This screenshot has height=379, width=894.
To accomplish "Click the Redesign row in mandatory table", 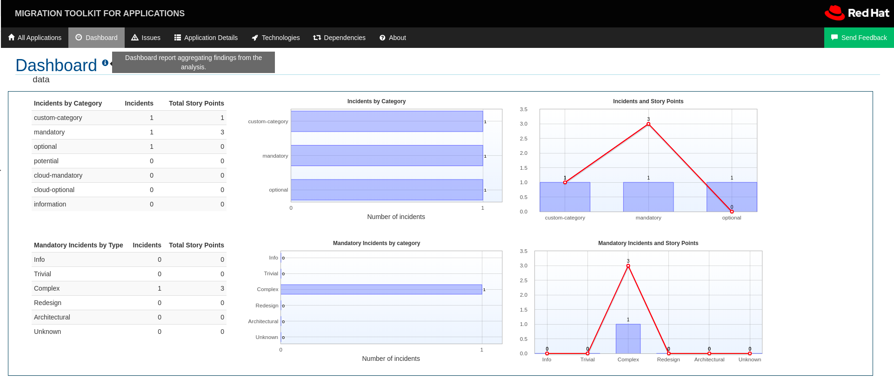I will coord(129,303).
